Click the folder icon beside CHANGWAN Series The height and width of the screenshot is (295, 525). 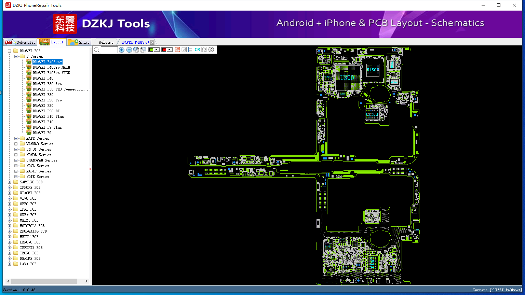pyautogui.click(x=22, y=160)
